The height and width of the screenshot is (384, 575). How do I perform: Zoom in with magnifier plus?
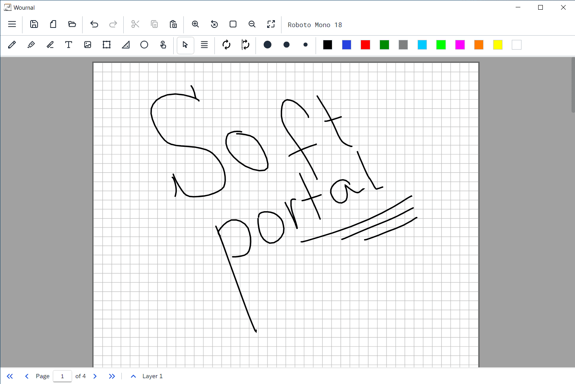[195, 24]
